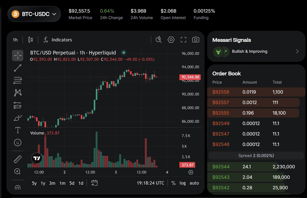Select the pattern drawing tool
Viewport: 307px width, 198px height.
pyautogui.click(x=18, y=93)
